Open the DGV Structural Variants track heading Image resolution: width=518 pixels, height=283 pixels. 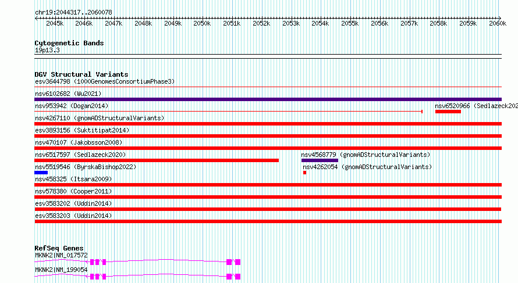pos(81,74)
